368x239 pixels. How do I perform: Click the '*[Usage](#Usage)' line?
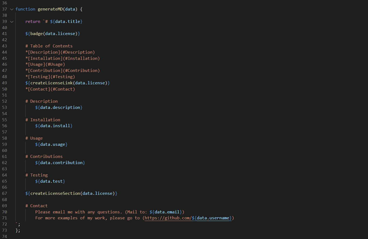pos(45,64)
